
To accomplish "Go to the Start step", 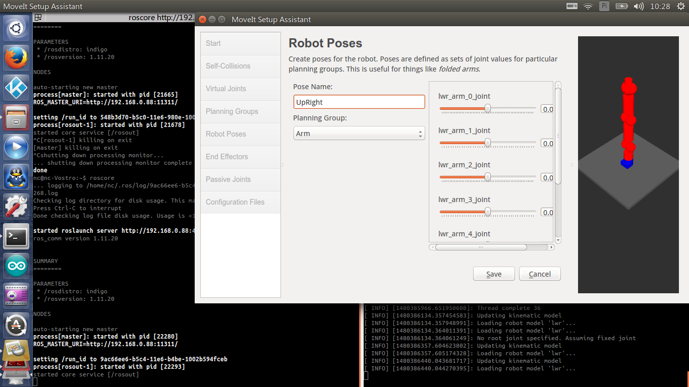I will coord(241,43).
